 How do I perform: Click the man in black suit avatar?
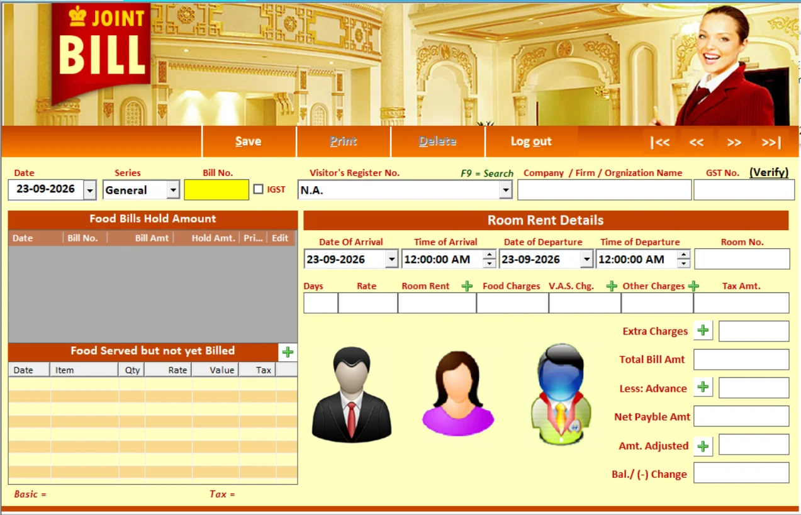352,394
